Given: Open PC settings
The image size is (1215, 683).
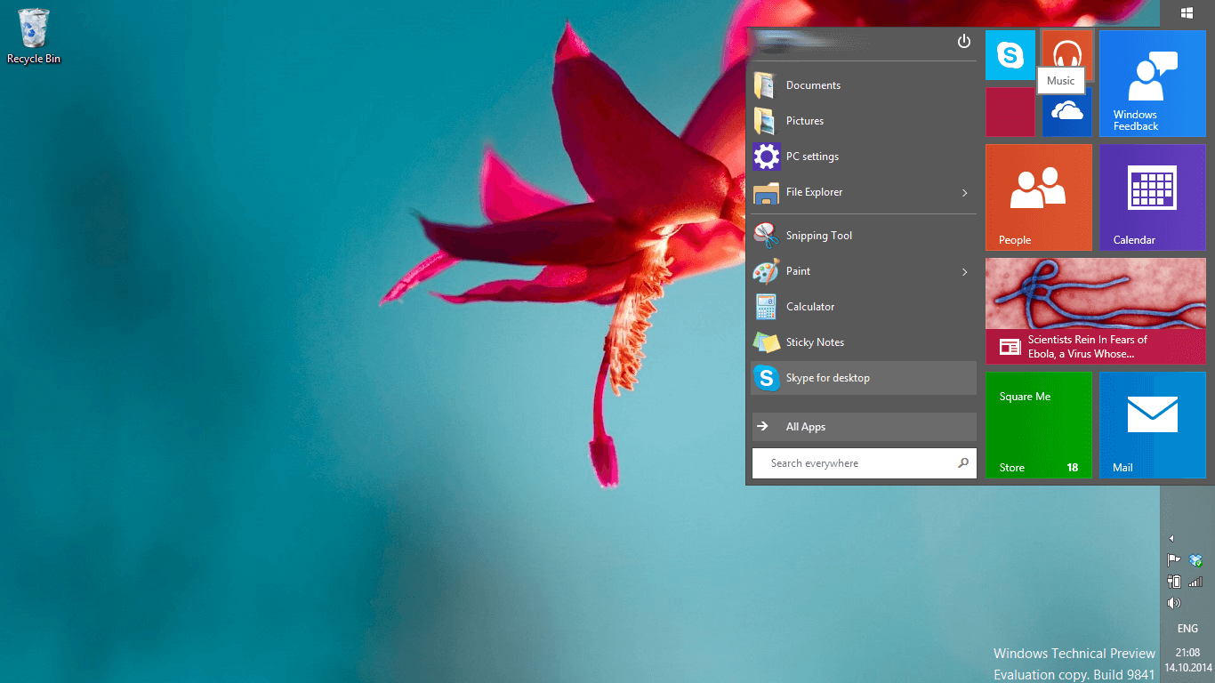Looking at the screenshot, I should [x=811, y=156].
